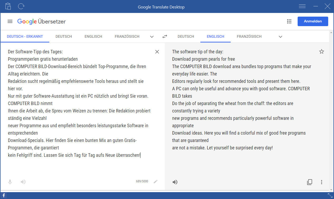This screenshot has width=334, height=199.
Task: Open the title bar hamburger menu
Action: coord(302,6)
